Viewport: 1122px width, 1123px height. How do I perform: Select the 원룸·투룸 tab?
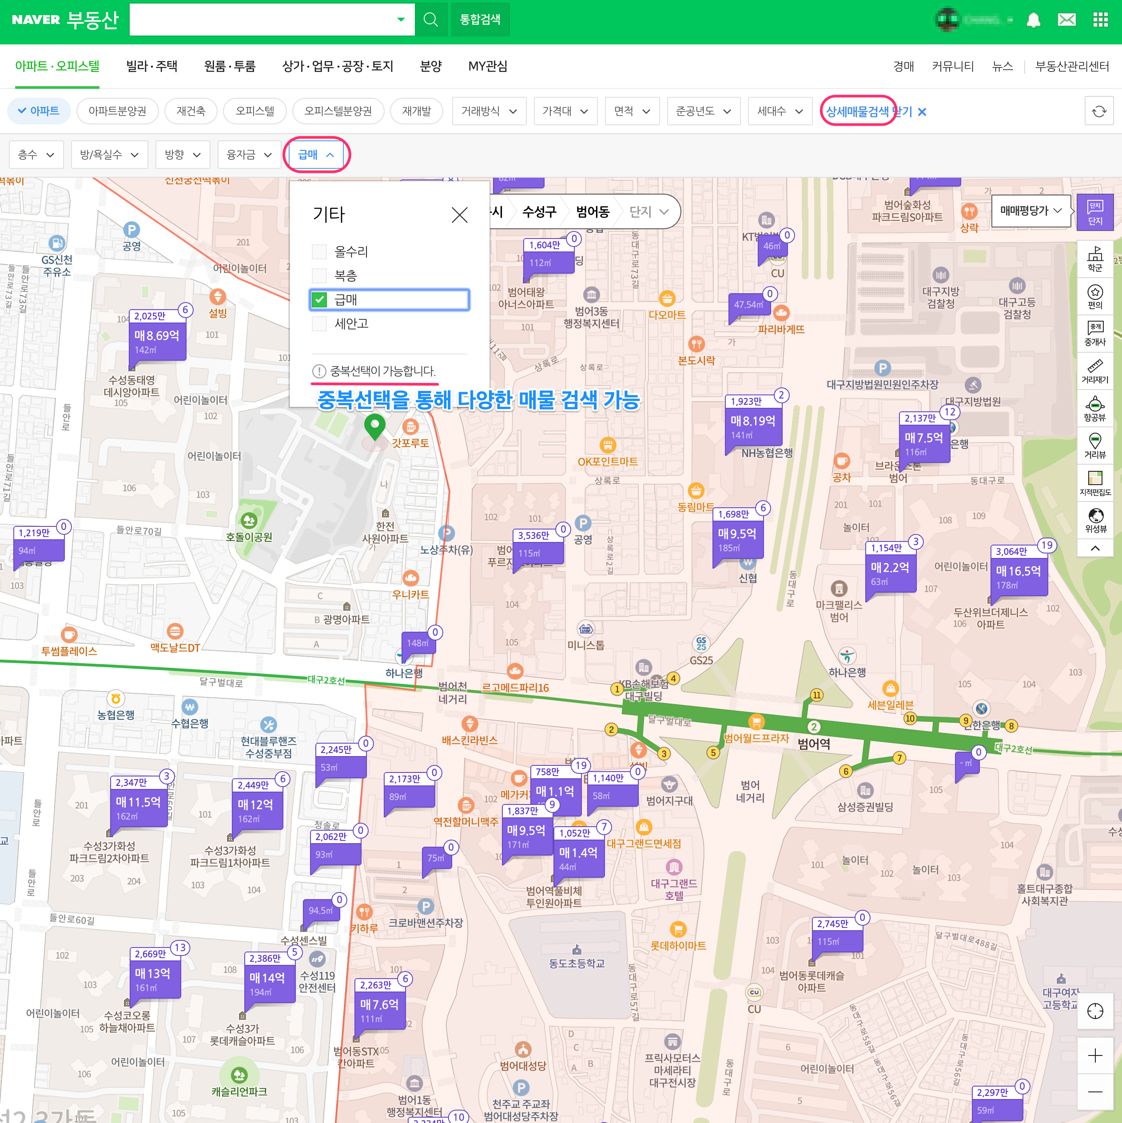click(x=230, y=66)
